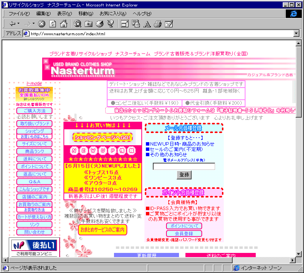Click the お買取りのご案内 sidebar button

tap(35, 204)
